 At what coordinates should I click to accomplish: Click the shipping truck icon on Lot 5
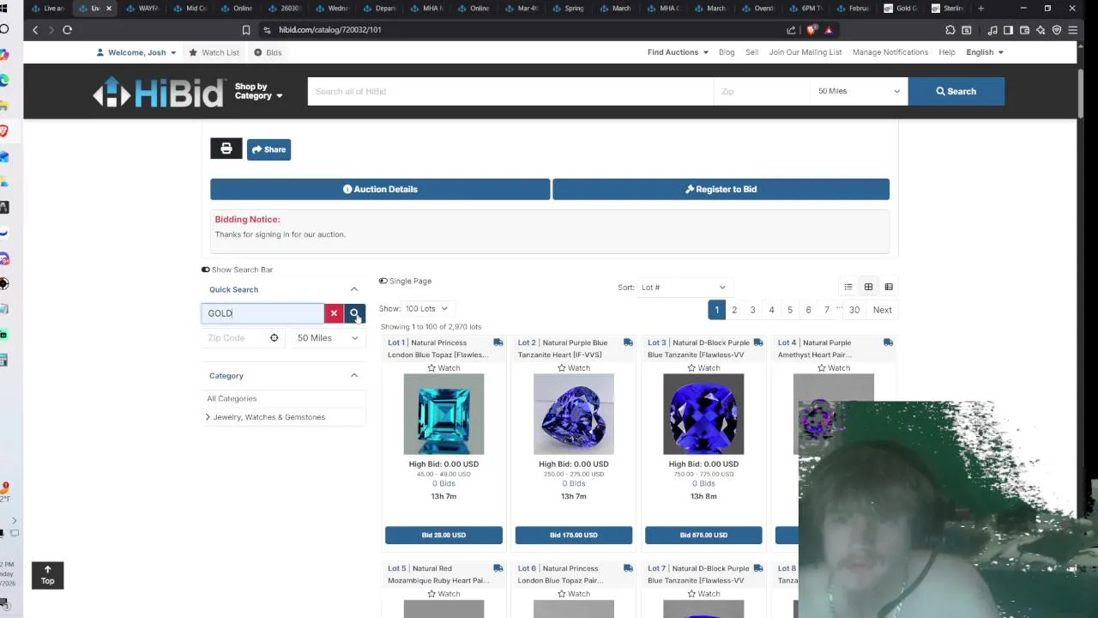(498, 568)
